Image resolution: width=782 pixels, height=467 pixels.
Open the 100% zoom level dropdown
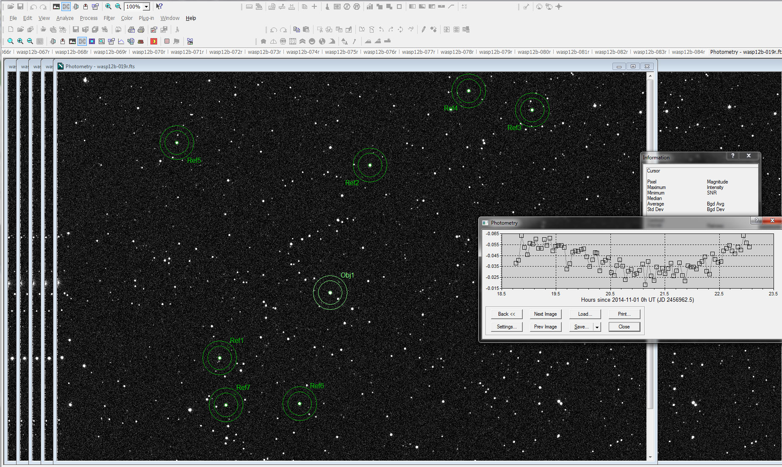pyautogui.click(x=147, y=6)
